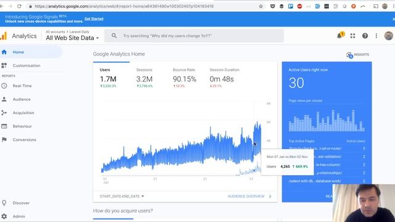This screenshot has width=395, height=222.
Task: Click the Behaviour window icon
Action: 4,126
